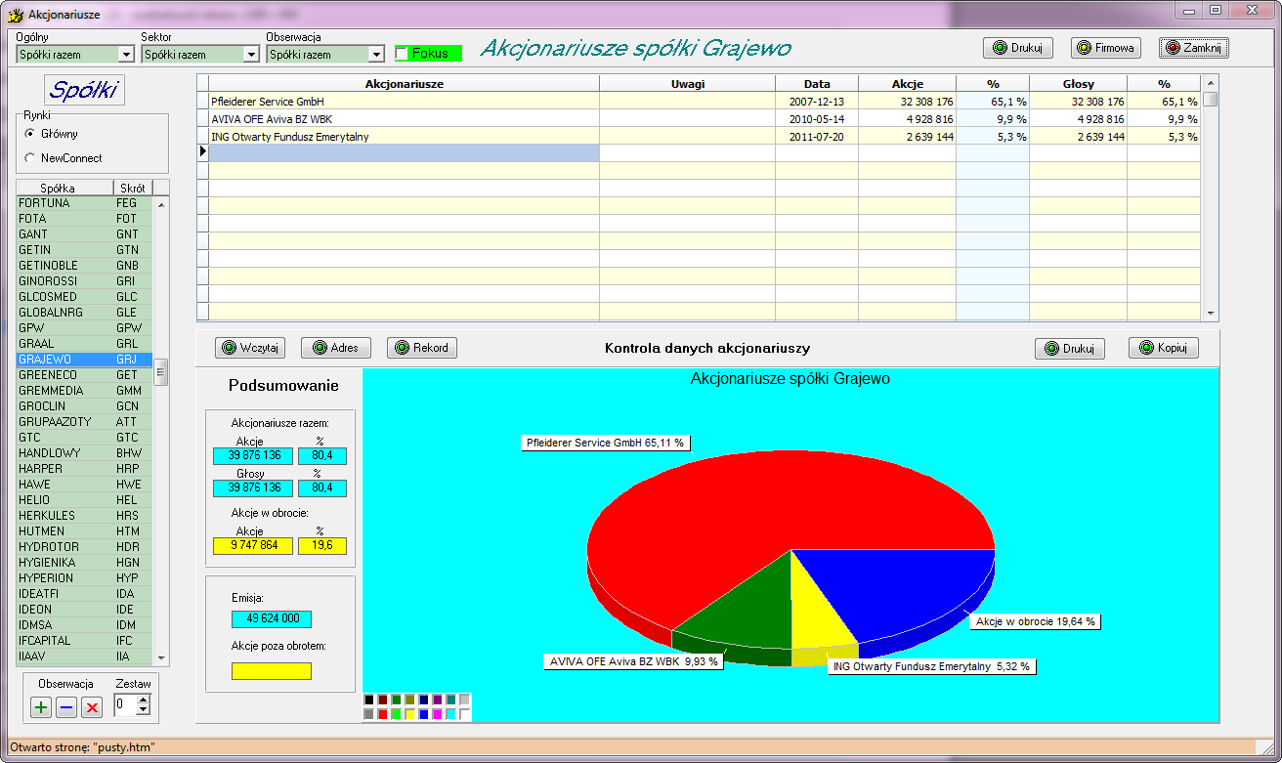Click the HYDROTOR abbreviation HDR cell
1282x763 pixels.
pyautogui.click(x=133, y=547)
